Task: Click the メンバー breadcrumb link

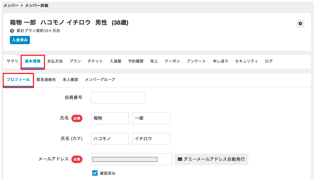Action: (x=11, y=5)
